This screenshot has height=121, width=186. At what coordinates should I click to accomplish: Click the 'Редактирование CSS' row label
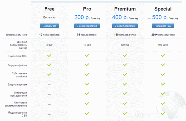pyautogui.click(x=18, y=114)
